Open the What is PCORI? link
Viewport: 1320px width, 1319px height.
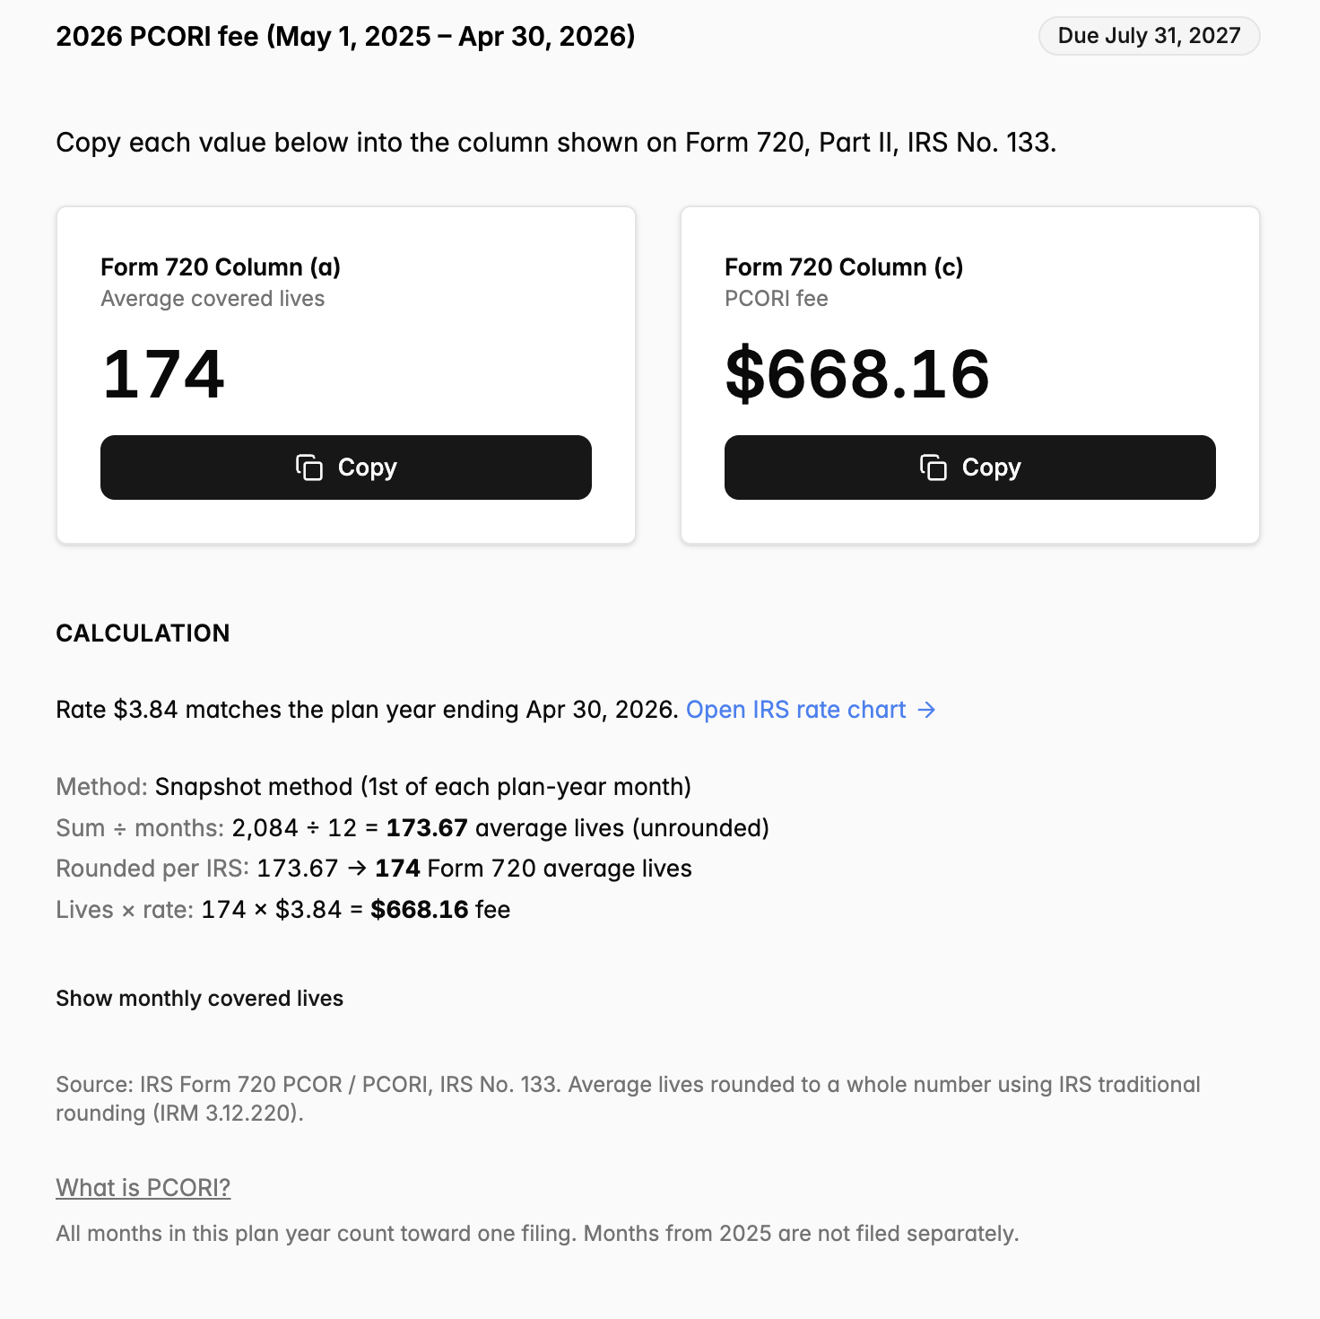(143, 1187)
